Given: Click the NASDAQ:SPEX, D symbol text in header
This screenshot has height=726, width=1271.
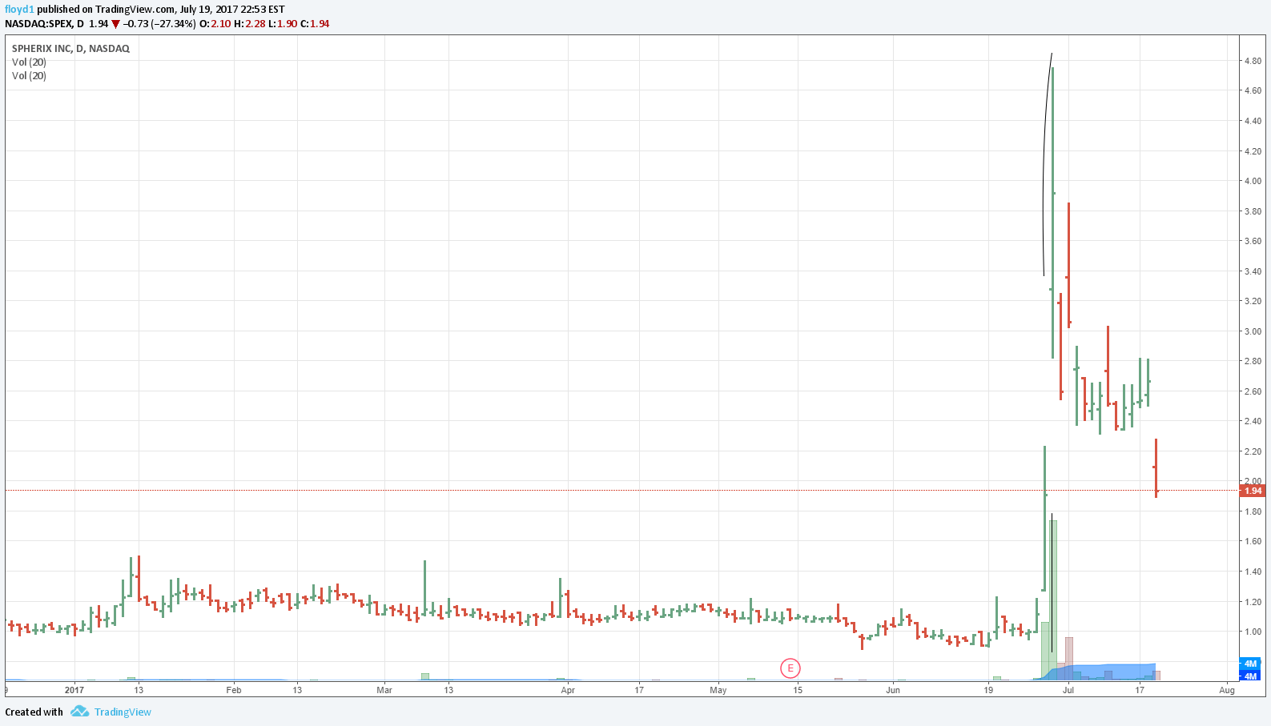Looking at the screenshot, I should (44, 24).
